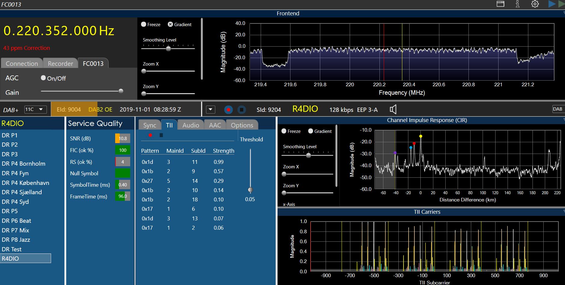Select the DR P8 Jazz service
Viewport: 565px width, 285px height.
click(x=16, y=240)
